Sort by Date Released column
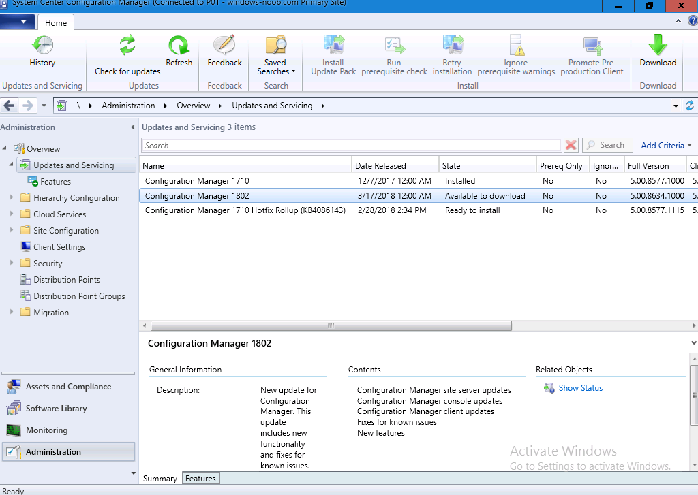Viewport: 698px width, 495px height. pos(395,166)
